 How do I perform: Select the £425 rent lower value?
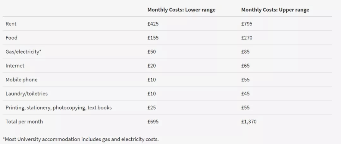pos(153,24)
